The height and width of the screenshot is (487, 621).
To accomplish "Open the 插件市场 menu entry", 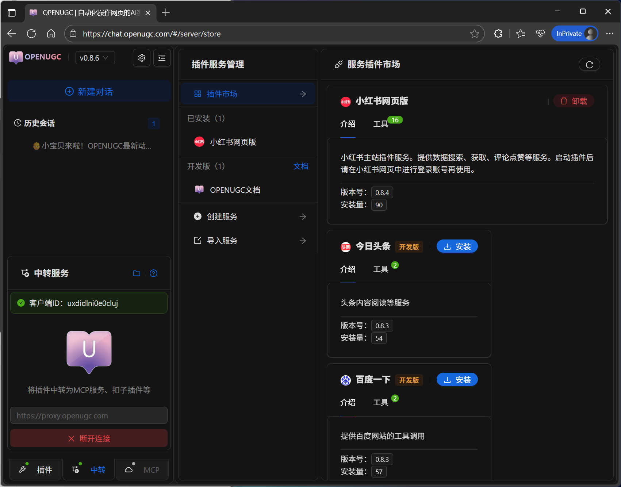I will pyautogui.click(x=248, y=94).
